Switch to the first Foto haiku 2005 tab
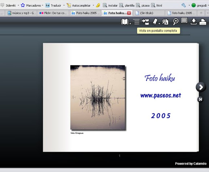209x172 pixels. pyautogui.click(x=85, y=13)
